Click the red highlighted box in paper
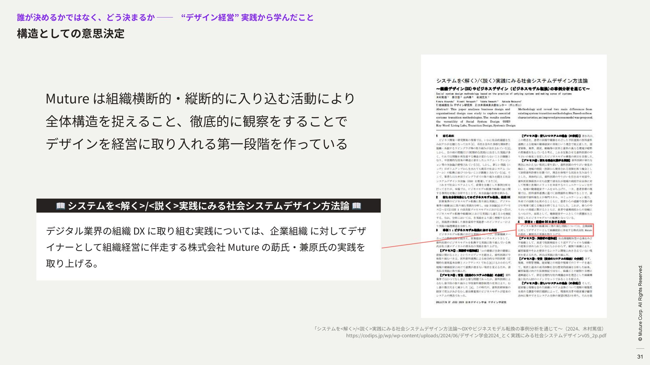The height and width of the screenshot is (365, 650). tap(555, 230)
